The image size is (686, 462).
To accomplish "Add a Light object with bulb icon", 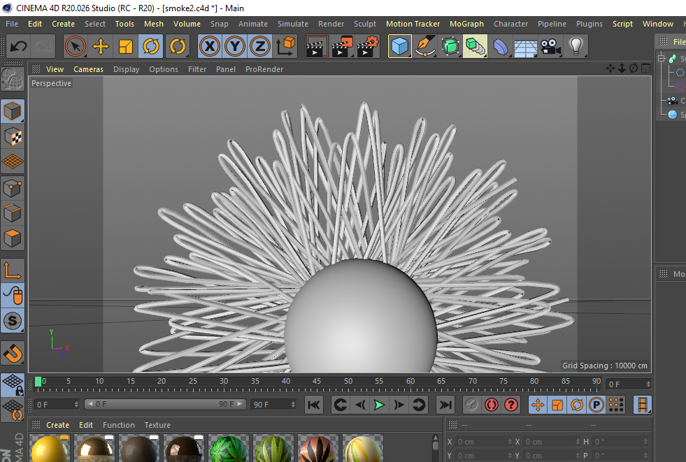I will click(x=576, y=46).
